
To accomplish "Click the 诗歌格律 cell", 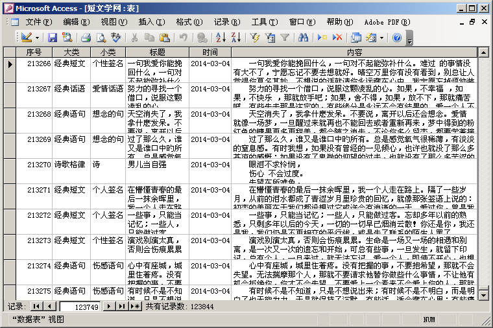I will (x=72, y=171).
